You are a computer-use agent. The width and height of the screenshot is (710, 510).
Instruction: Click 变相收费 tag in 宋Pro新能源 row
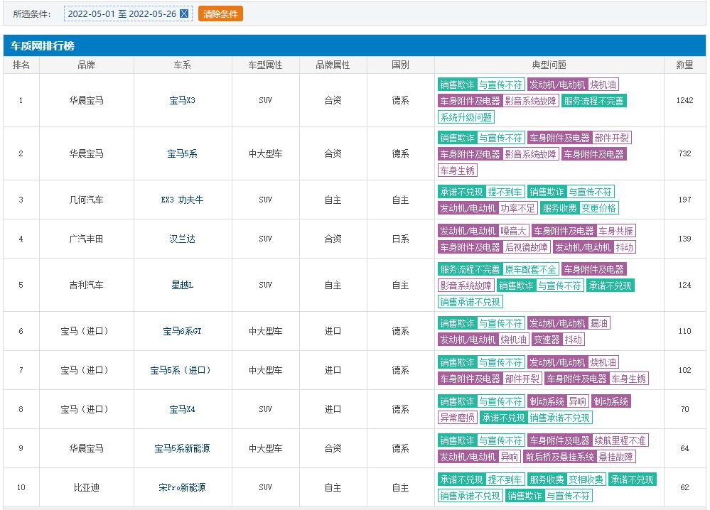click(x=586, y=479)
